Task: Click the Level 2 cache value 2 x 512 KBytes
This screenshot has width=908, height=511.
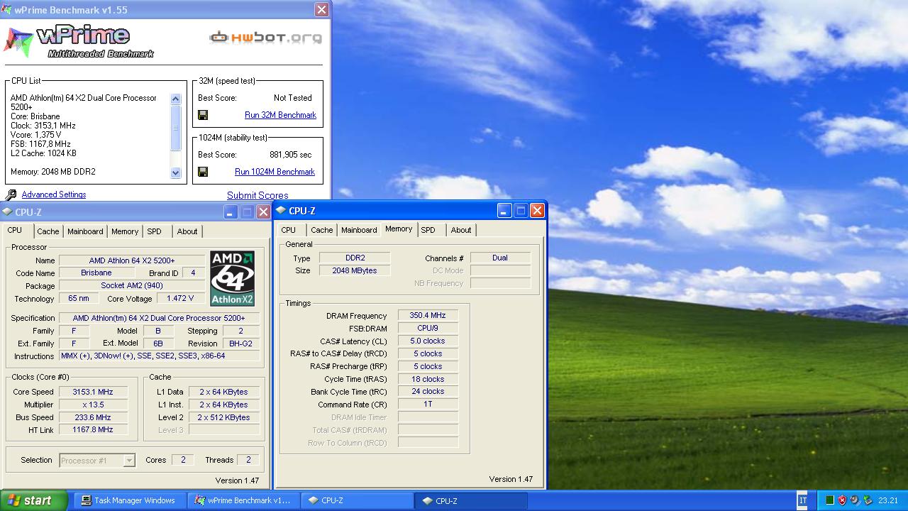Action: tap(223, 417)
